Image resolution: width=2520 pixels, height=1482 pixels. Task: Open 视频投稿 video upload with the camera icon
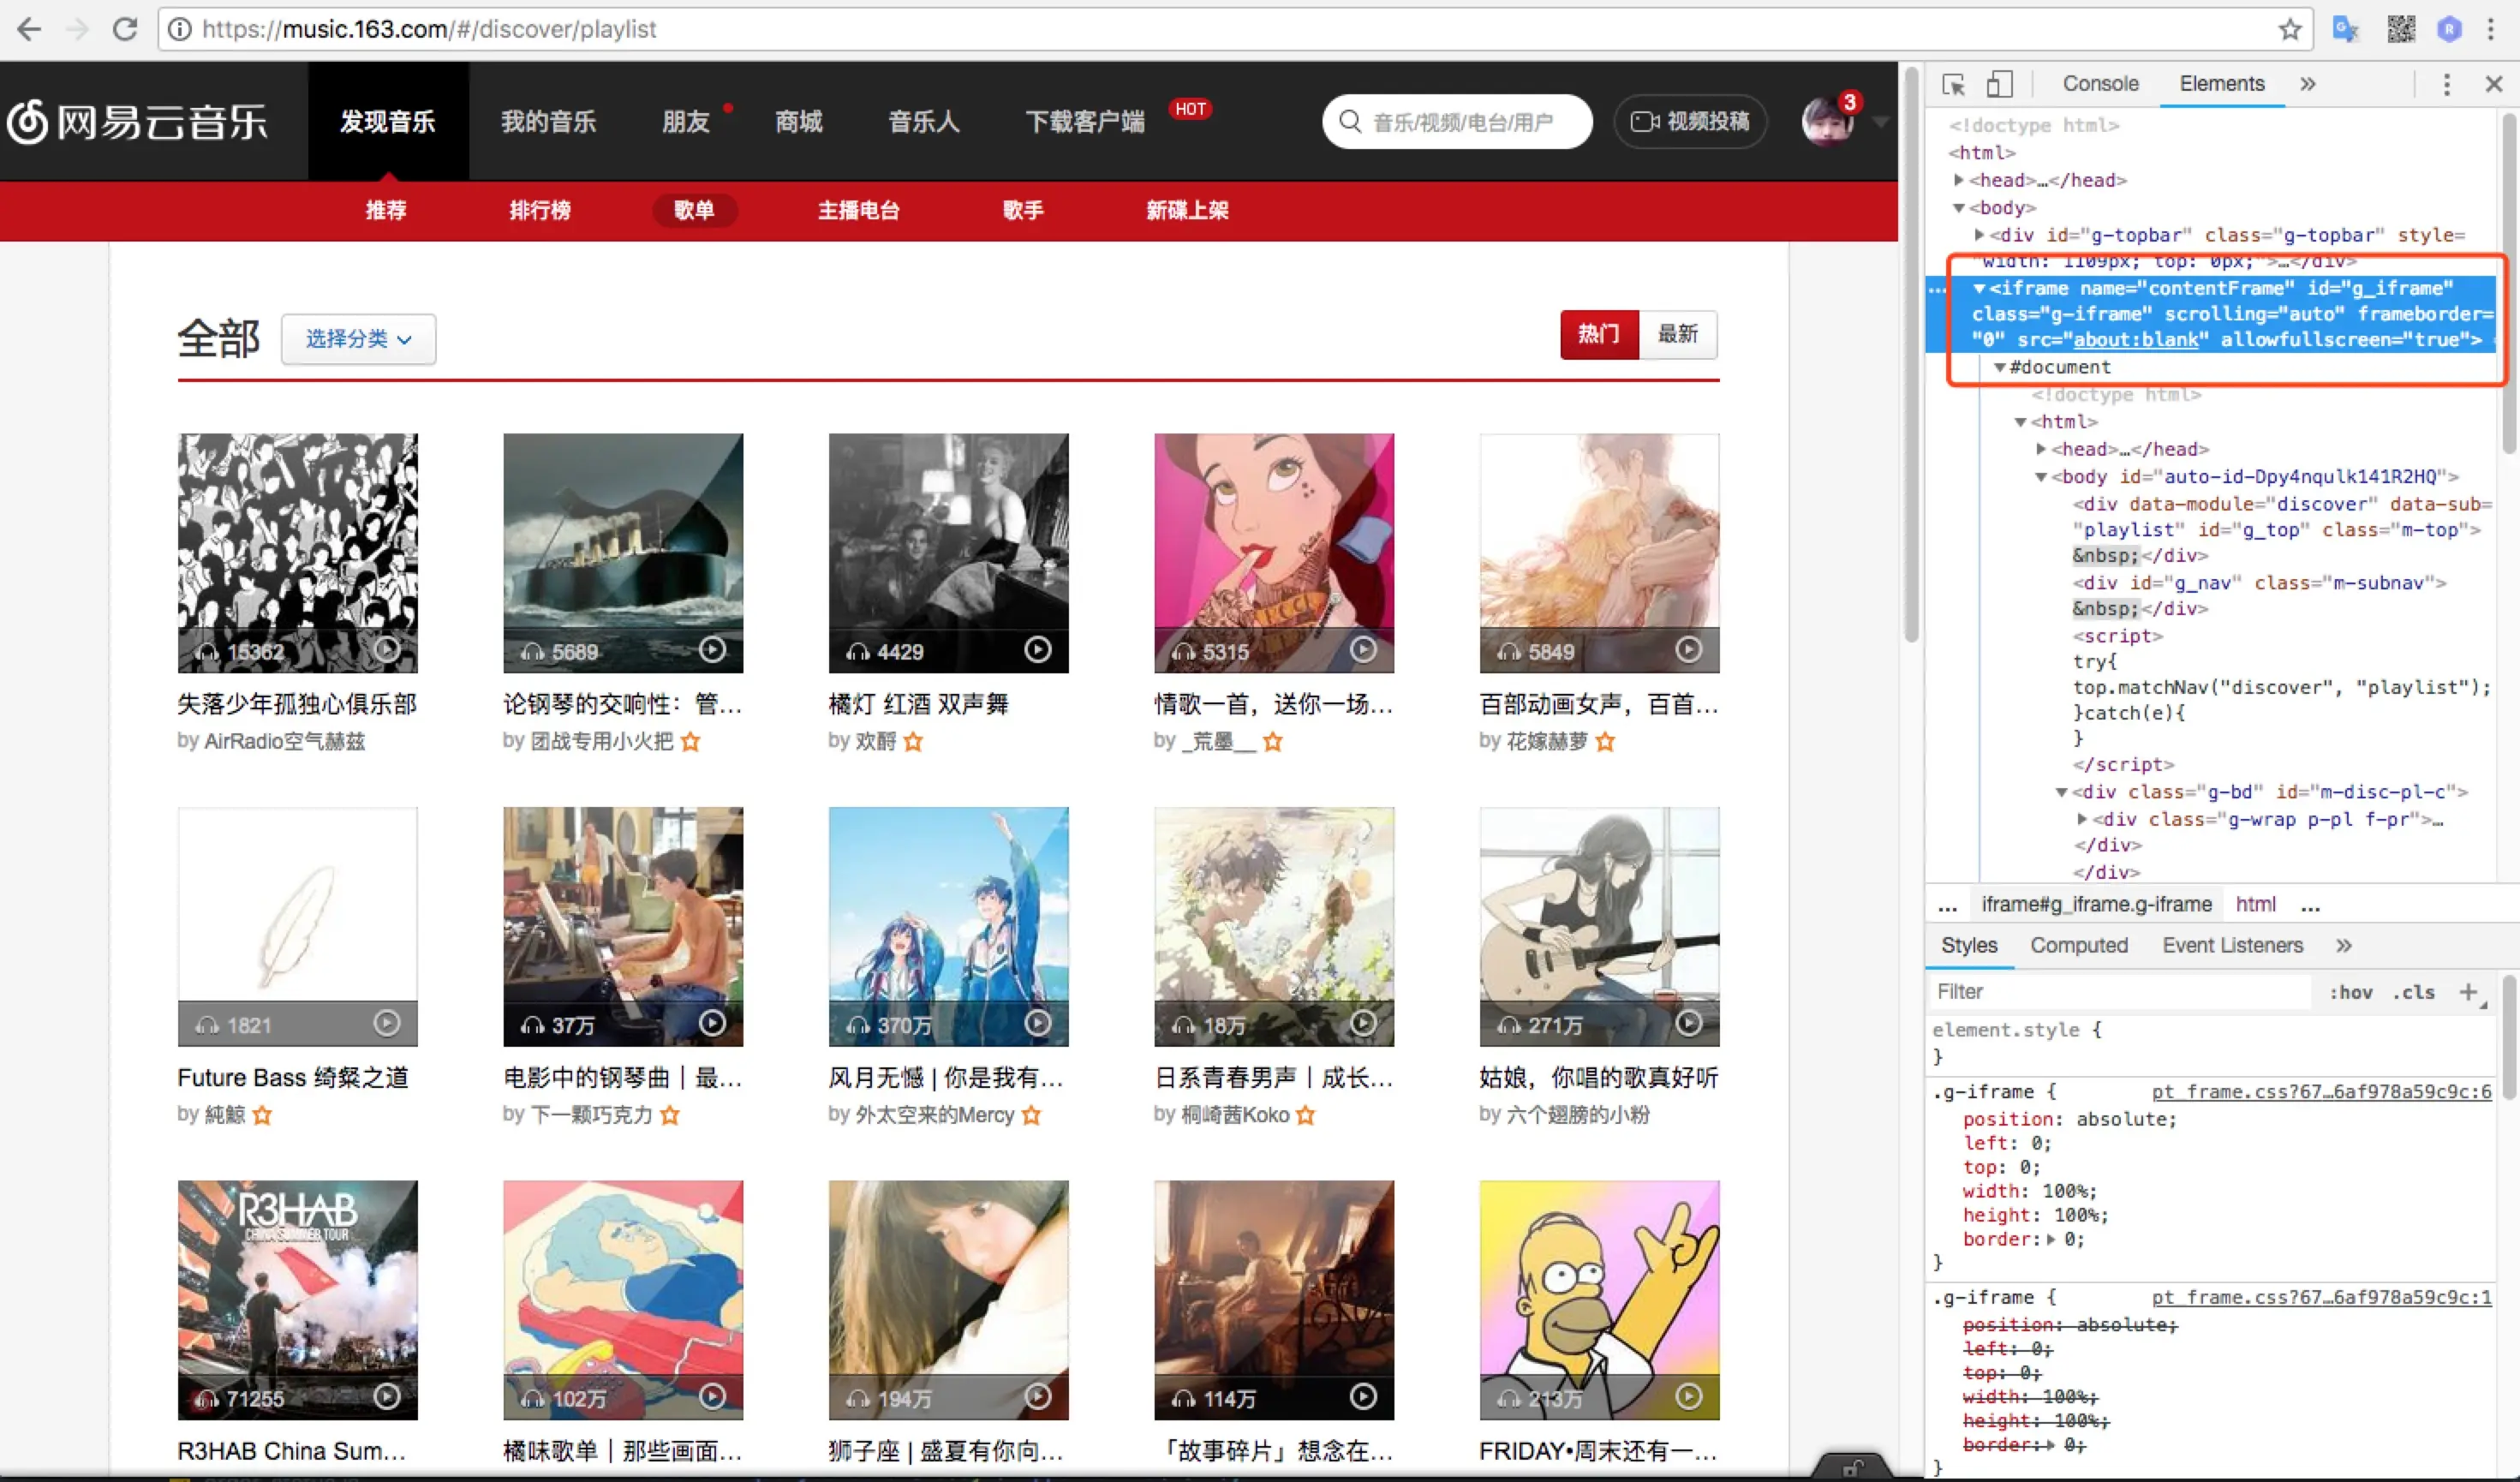tap(1689, 121)
